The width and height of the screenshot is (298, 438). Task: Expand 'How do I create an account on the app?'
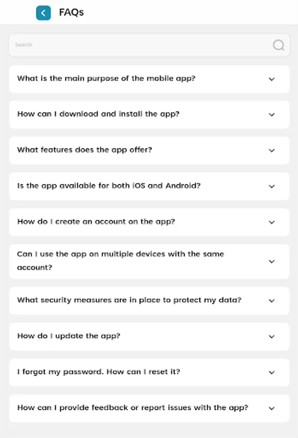pyautogui.click(x=272, y=222)
